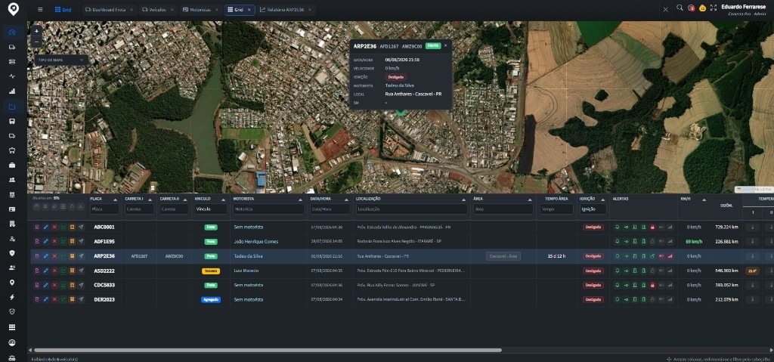Open the Tipo de Mapa dropdown

pos(61,60)
